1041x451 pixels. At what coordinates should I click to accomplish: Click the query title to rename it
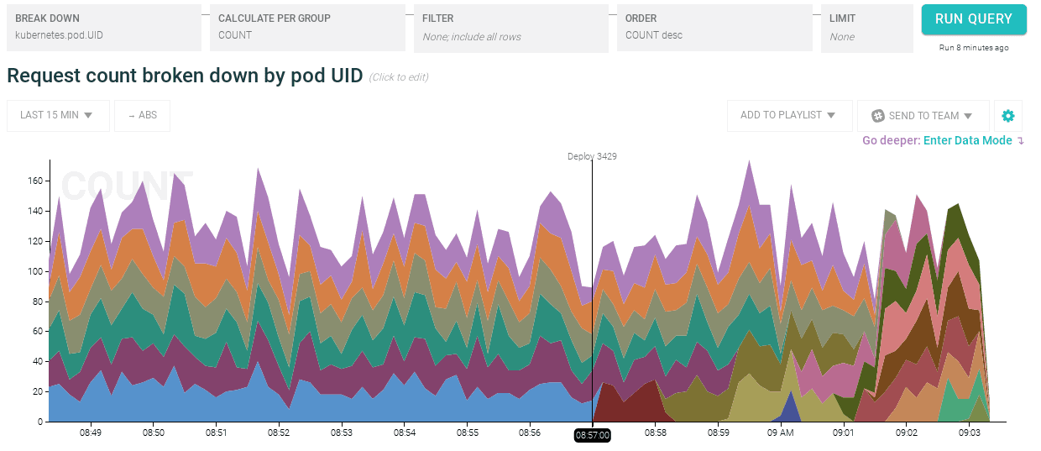185,76
